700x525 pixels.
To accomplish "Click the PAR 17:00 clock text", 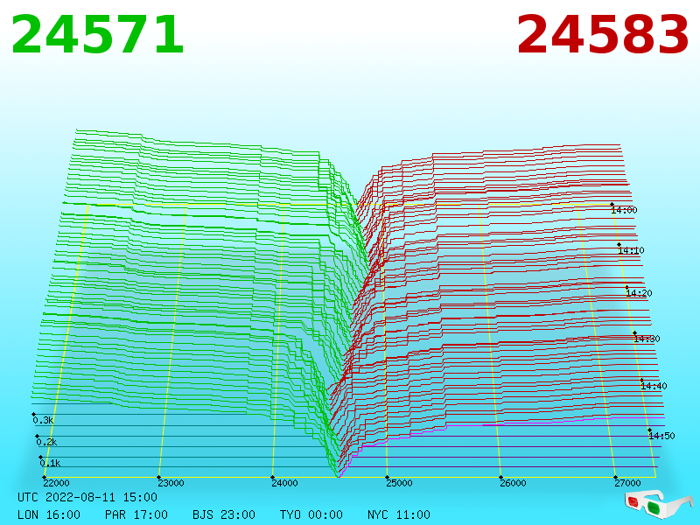I will click(x=136, y=514).
